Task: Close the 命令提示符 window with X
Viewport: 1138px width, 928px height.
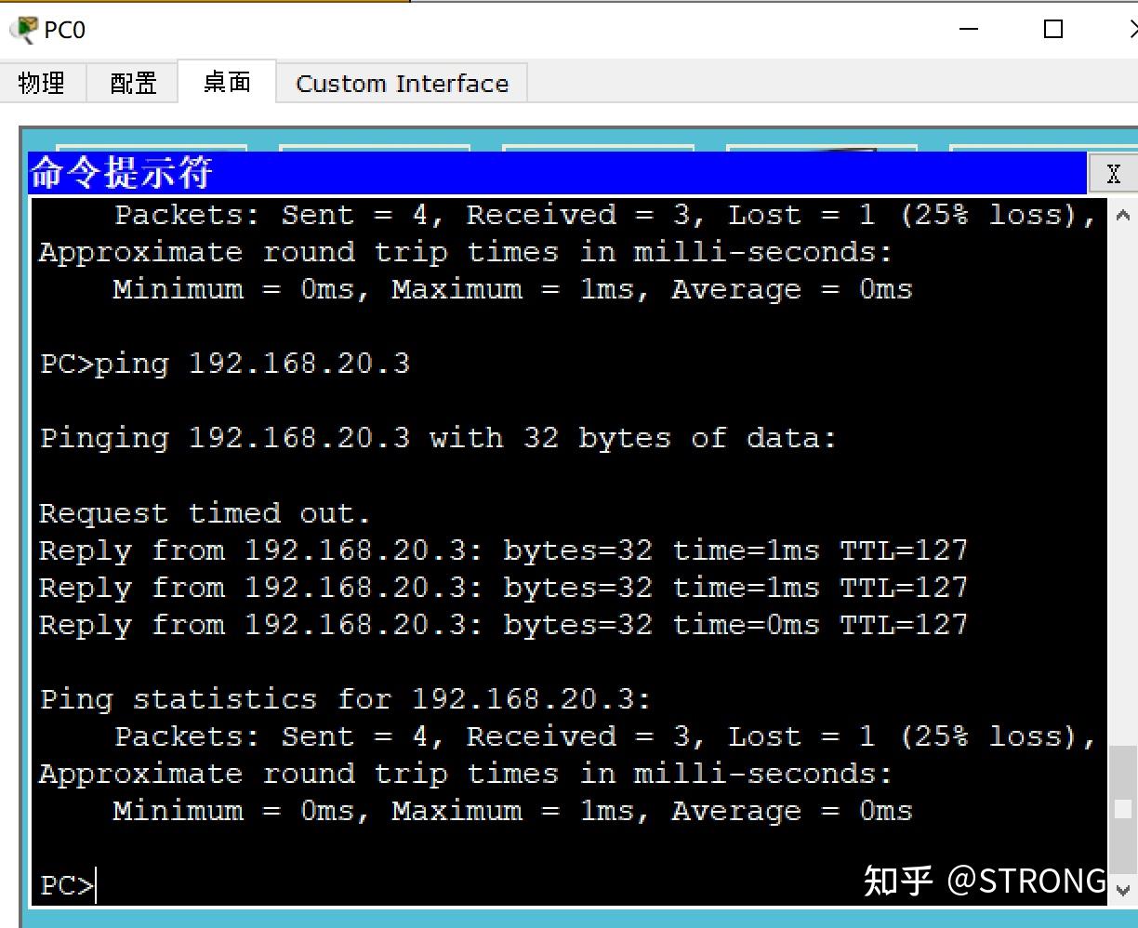Action: (x=1113, y=173)
